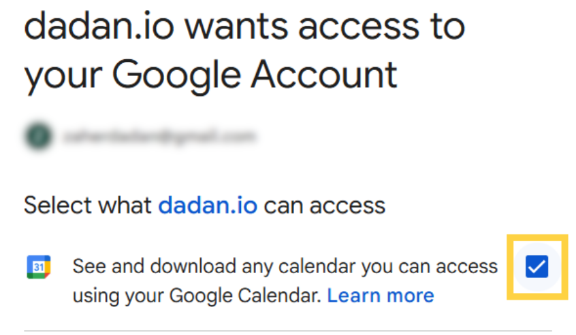Click the blue dadan.io link
576x335 pixels.
click(208, 205)
